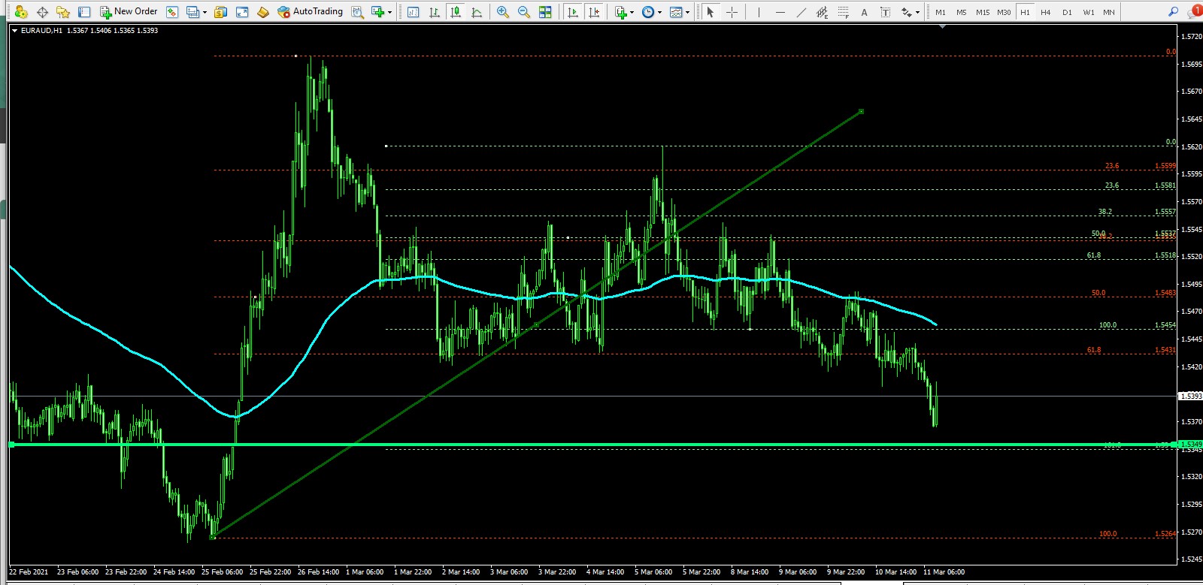Expand dropdown arrow beside chart windows icon
The width and height of the screenshot is (1203, 585).
point(205,12)
